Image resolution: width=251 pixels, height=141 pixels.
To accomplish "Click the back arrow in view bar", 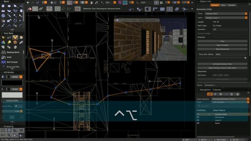I will point(28,2).
